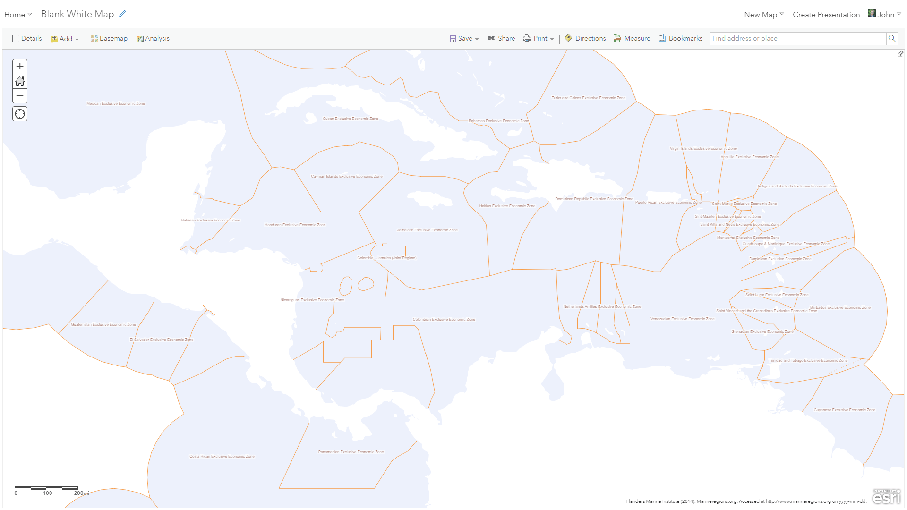Expand the Add layer dropdown
The image size is (907, 510).
[65, 39]
